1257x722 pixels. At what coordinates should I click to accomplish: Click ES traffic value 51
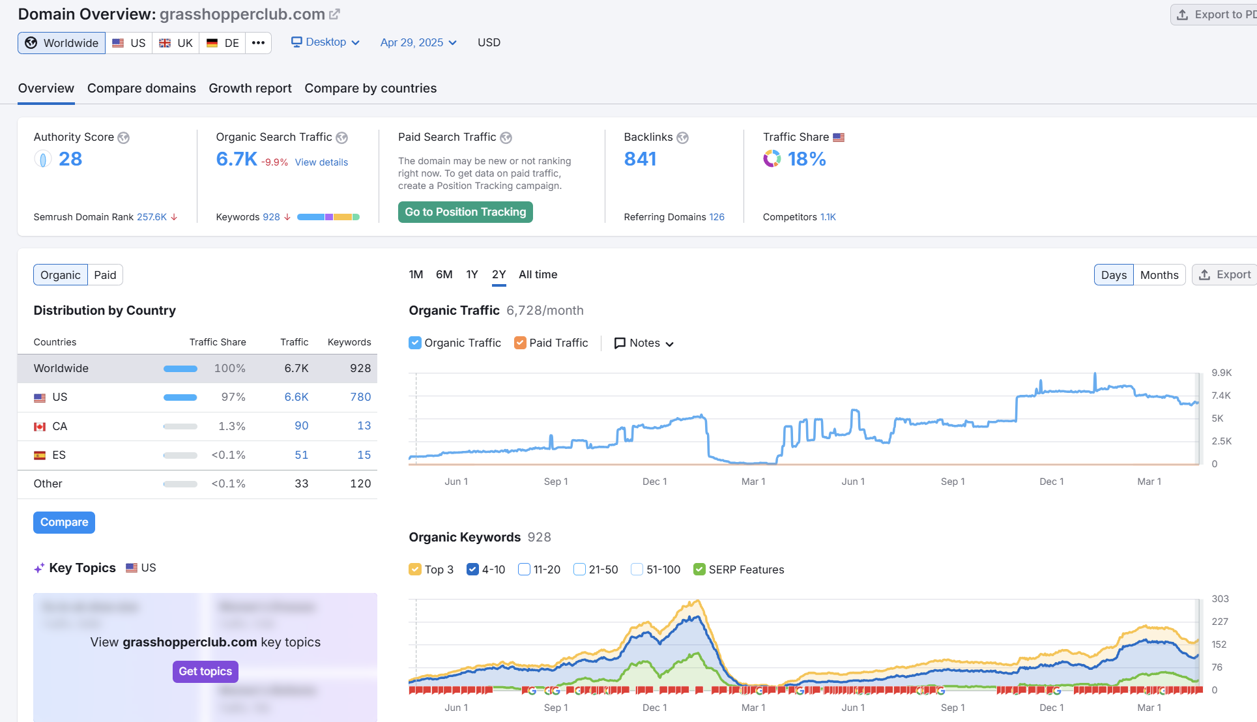(x=301, y=455)
